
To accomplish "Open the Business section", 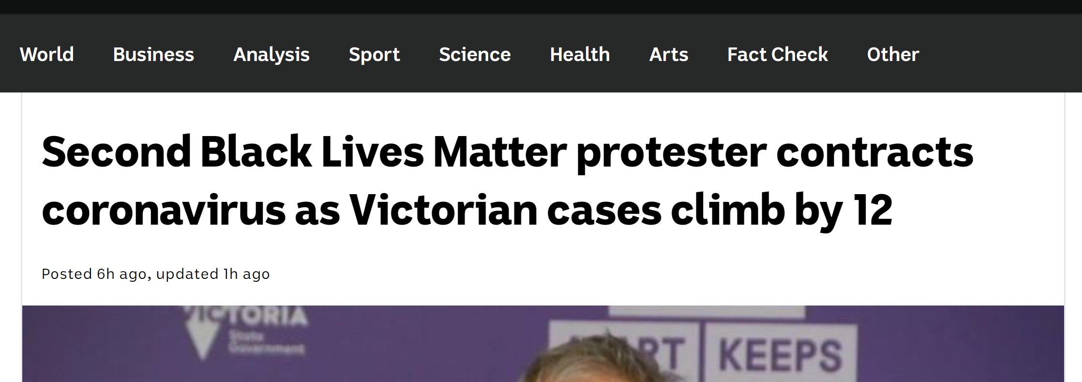I will [x=153, y=55].
